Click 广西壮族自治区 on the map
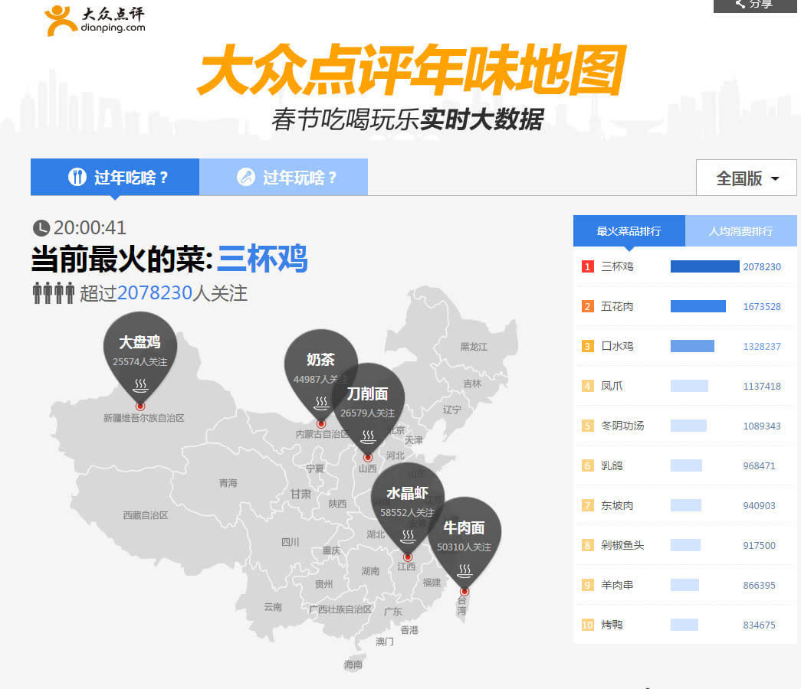This screenshot has width=801, height=689. (x=341, y=609)
